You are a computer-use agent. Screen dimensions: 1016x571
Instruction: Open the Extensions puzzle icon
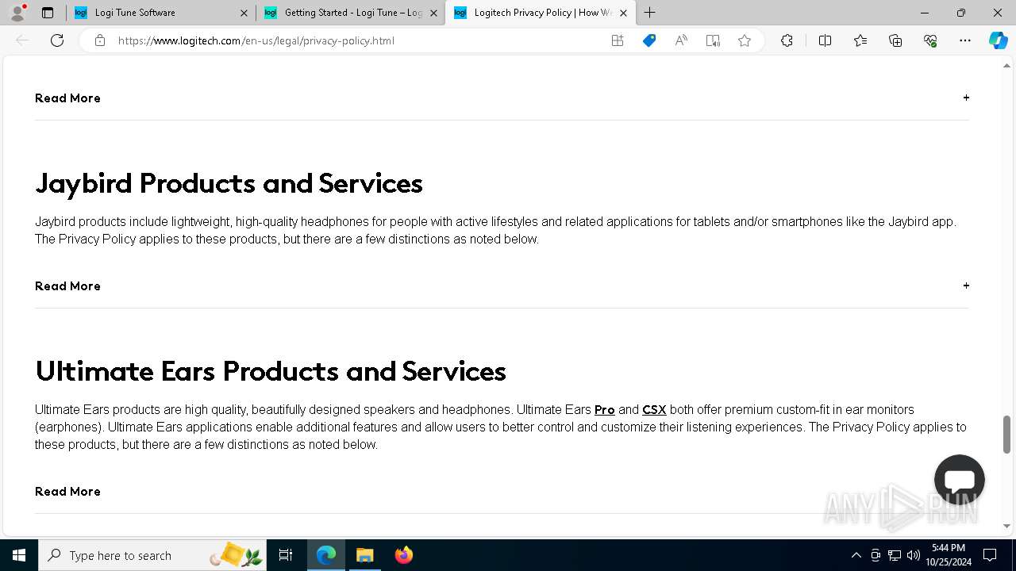tap(787, 40)
